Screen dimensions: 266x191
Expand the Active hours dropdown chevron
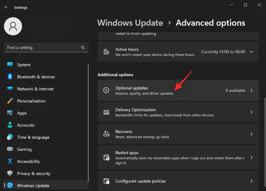[x=251, y=52]
